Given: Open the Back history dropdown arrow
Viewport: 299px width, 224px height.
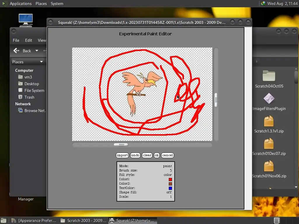Looking at the screenshot, I should tap(36, 51).
